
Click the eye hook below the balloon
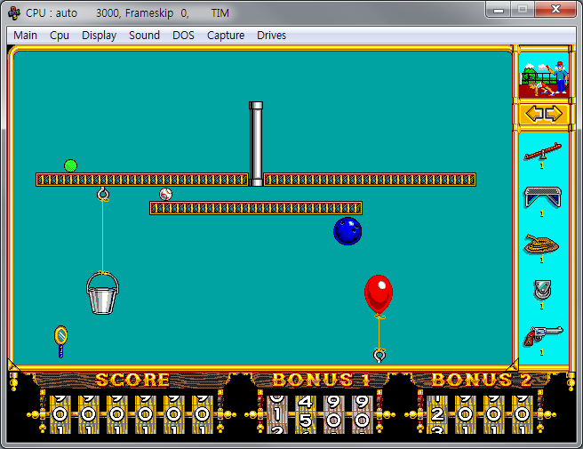(x=379, y=355)
